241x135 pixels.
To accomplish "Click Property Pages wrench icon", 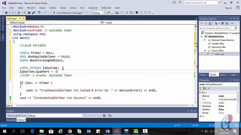I will (x=209, y=88).
